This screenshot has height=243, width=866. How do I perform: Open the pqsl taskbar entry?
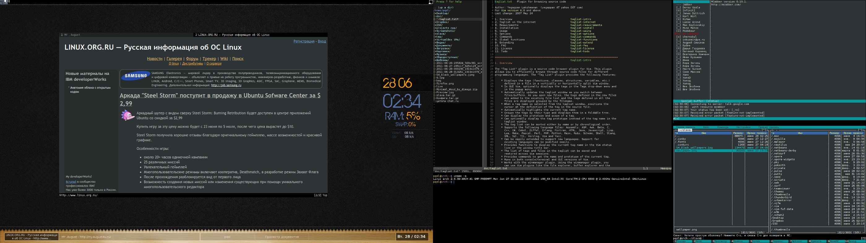click(x=228, y=237)
